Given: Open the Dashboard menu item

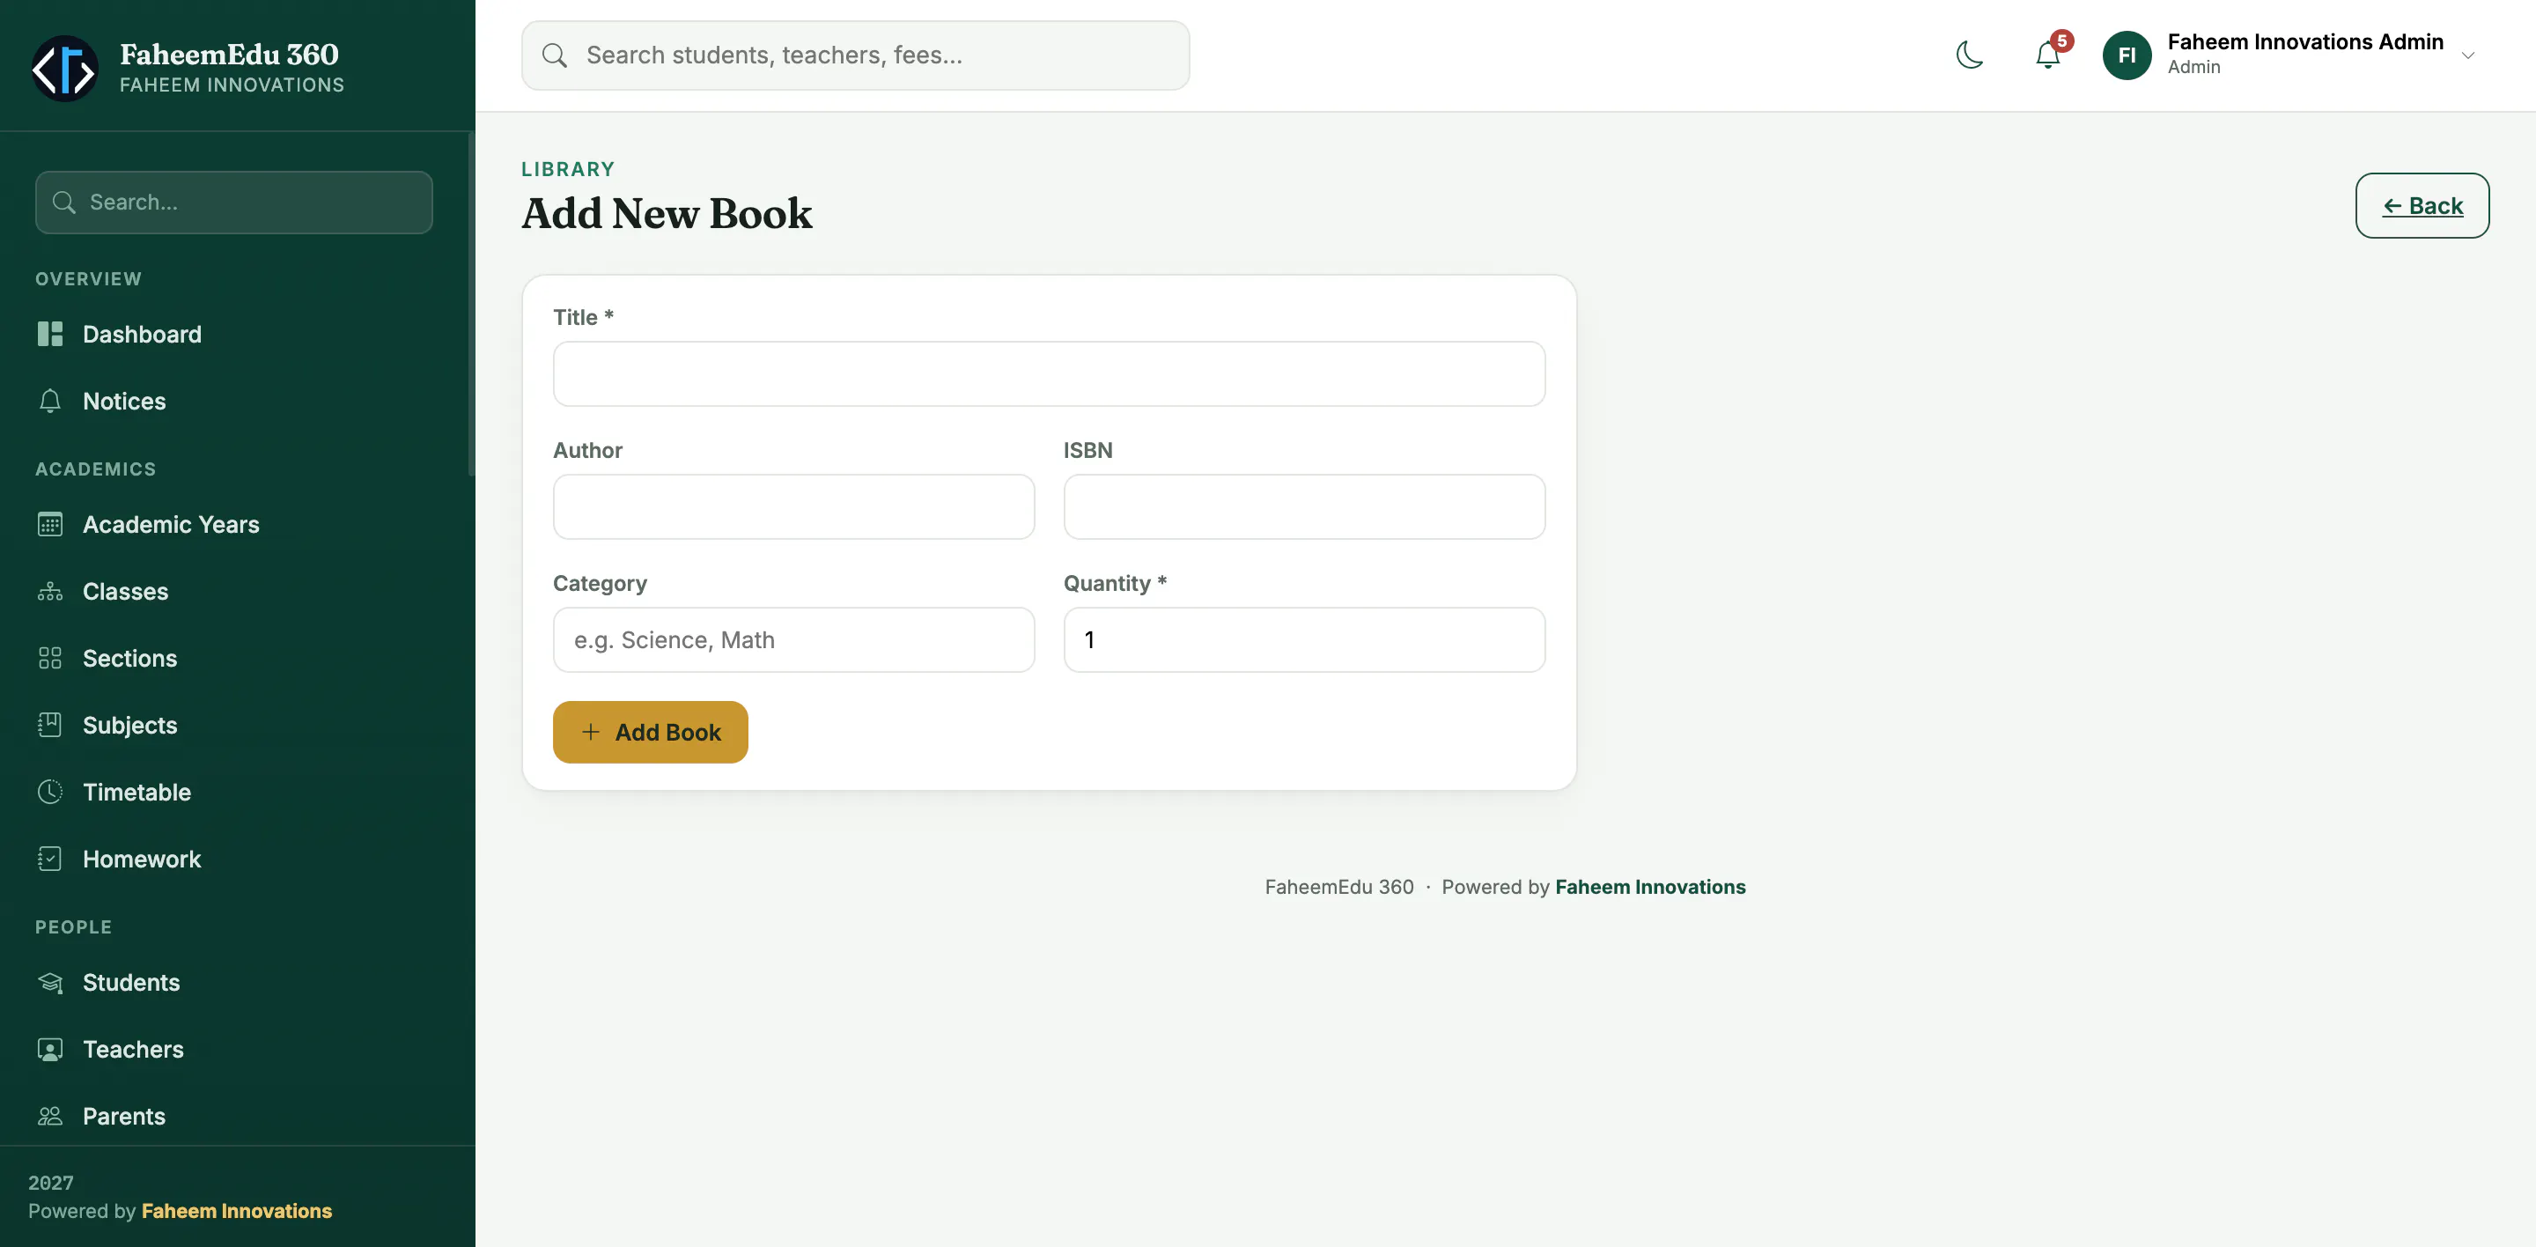Looking at the screenshot, I should coord(234,335).
